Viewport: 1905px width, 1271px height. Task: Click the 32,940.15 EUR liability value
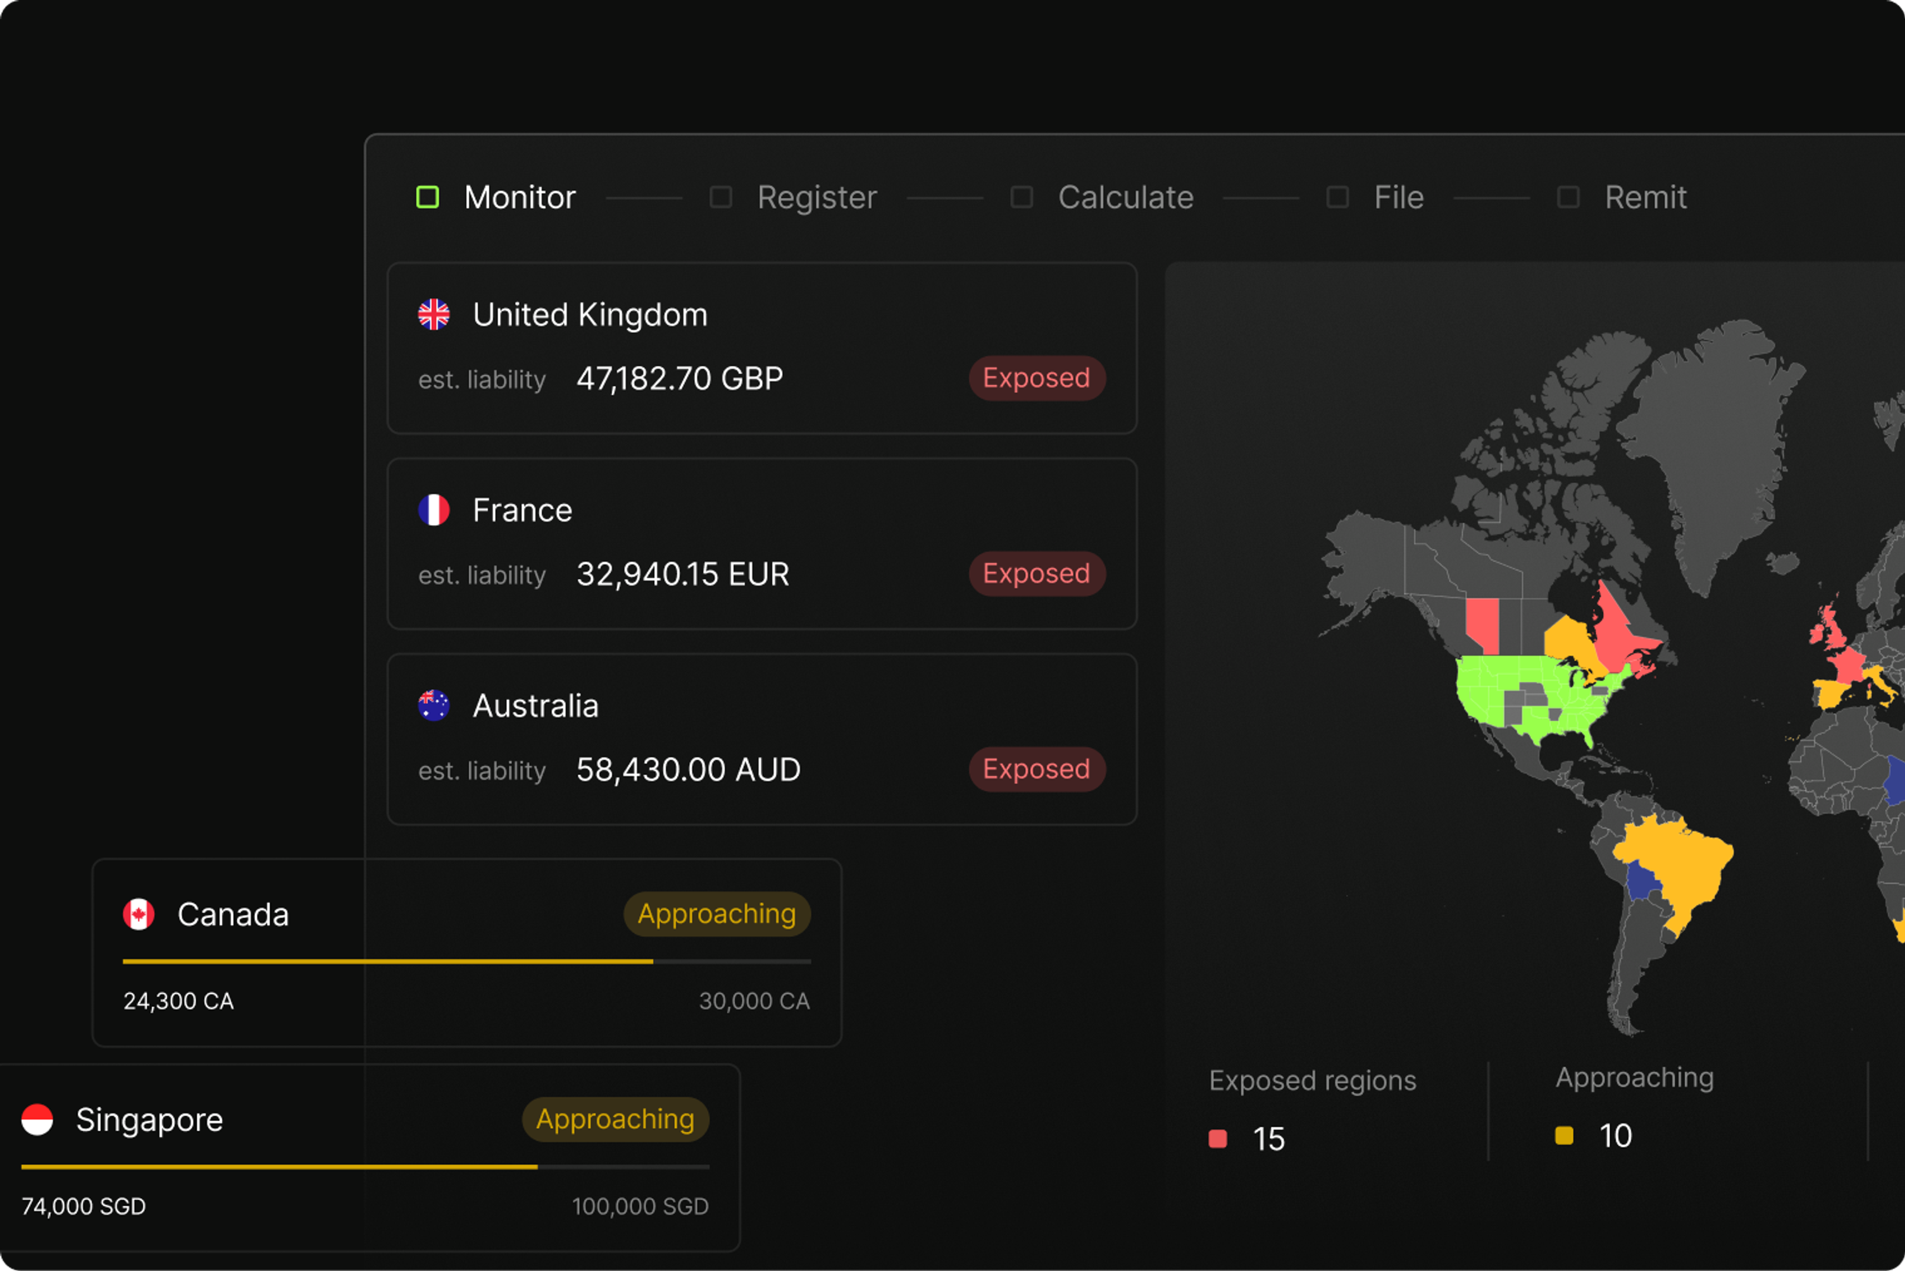[683, 574]
